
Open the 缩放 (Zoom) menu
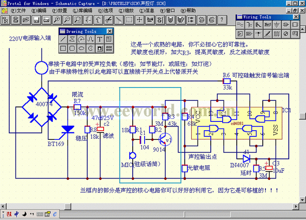pos(126,11)
